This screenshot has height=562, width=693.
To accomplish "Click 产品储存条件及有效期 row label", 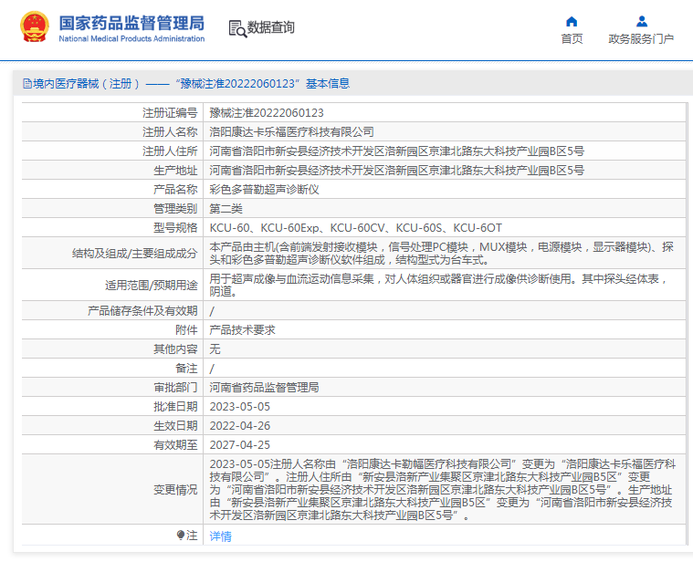I will pos(142,311).
